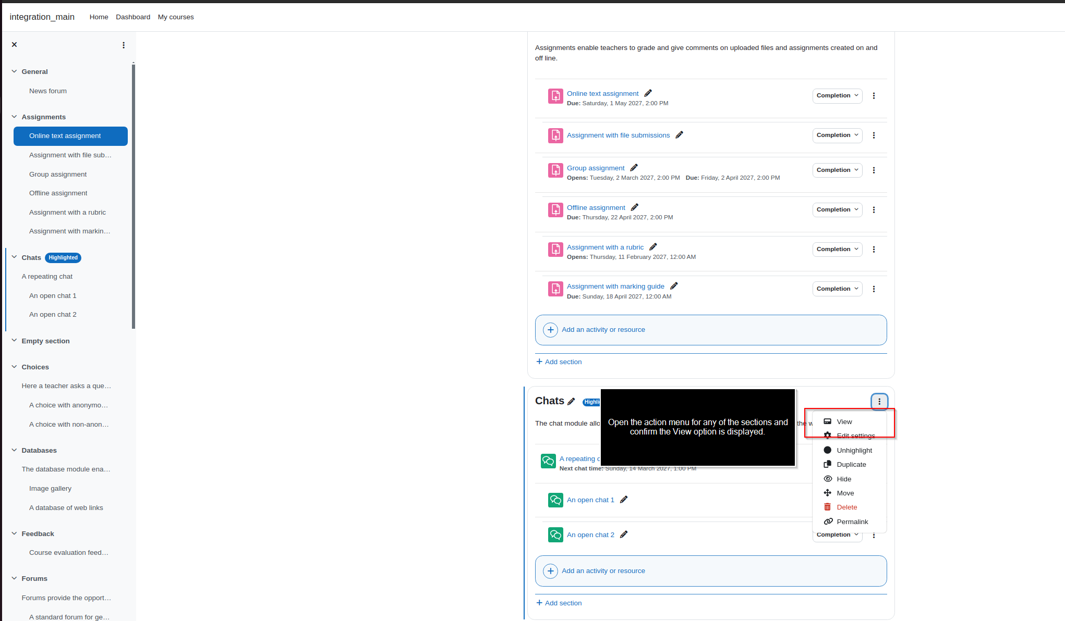1065x621 pixels.
Task: Select Online text assignment in course index
Action: pyautogui.click(x=70, y=136)
